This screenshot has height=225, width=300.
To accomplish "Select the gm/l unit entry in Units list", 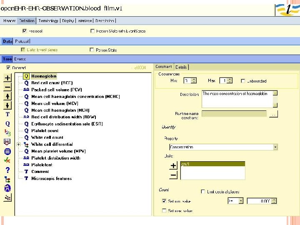I will click(212, 164).
